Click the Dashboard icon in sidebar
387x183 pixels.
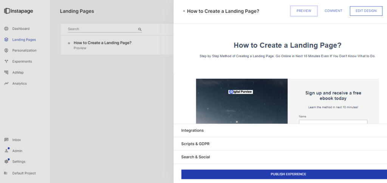click(6, 29)
